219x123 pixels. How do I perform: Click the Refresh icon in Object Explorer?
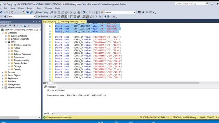coord(25,26)
